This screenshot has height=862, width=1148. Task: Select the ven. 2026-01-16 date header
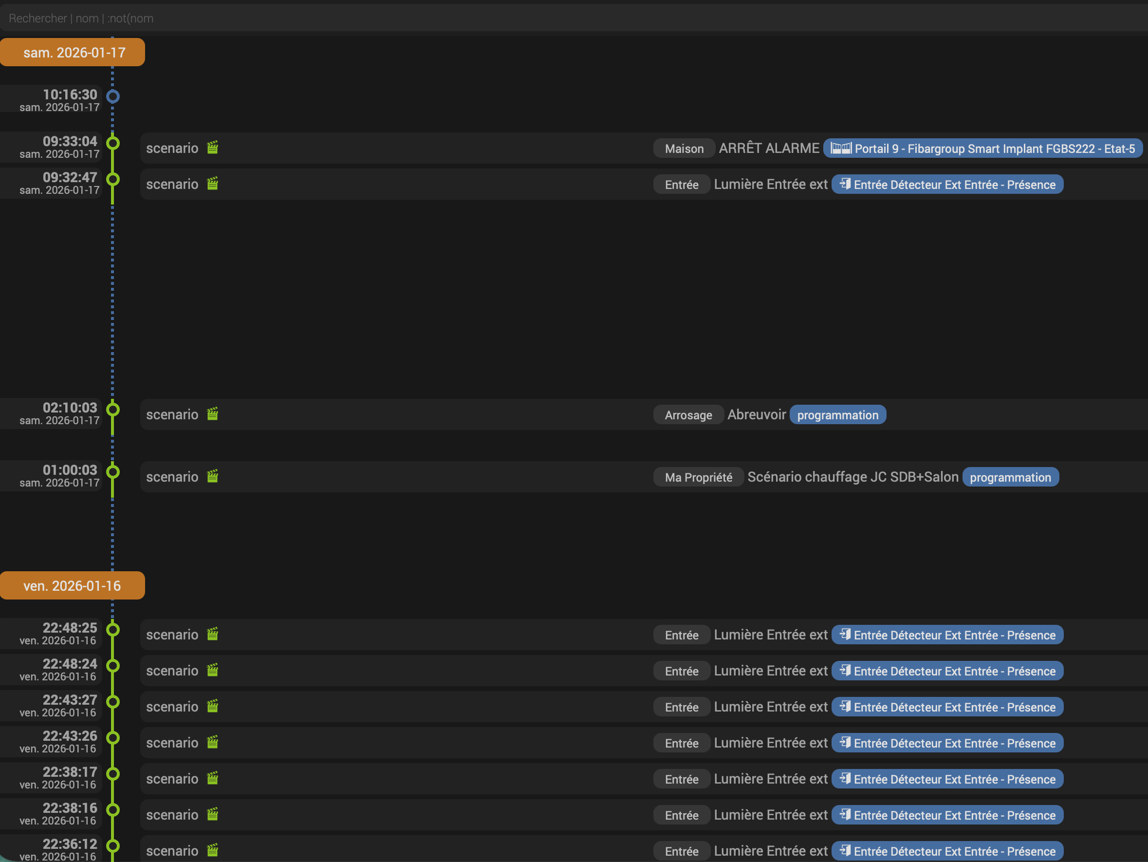click(72, 586)
